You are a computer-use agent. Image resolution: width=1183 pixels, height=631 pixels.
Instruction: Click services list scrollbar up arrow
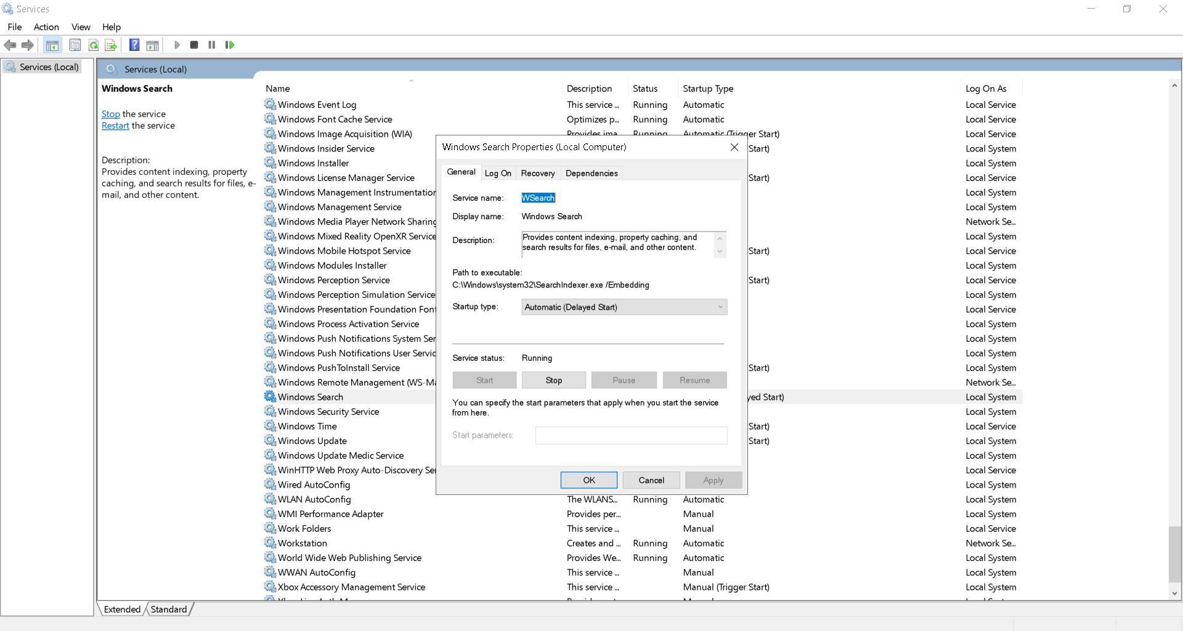pyautogui.click(x=1174, y=86)
